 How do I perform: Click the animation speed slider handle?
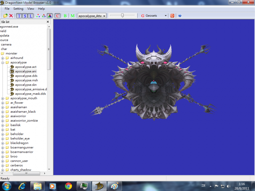pyautogui.click(x=122, y=15)
